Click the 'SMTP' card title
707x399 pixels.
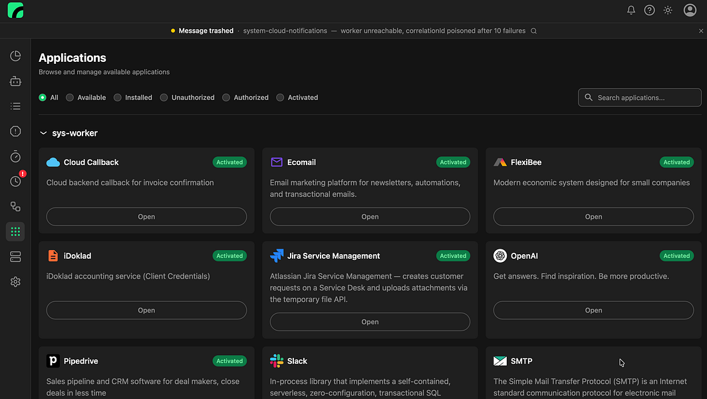pyautogui.click(x=521, y=360)
